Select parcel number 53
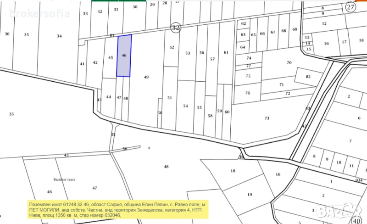This screenshot has width=367, height=224. [x=188, y=53]
